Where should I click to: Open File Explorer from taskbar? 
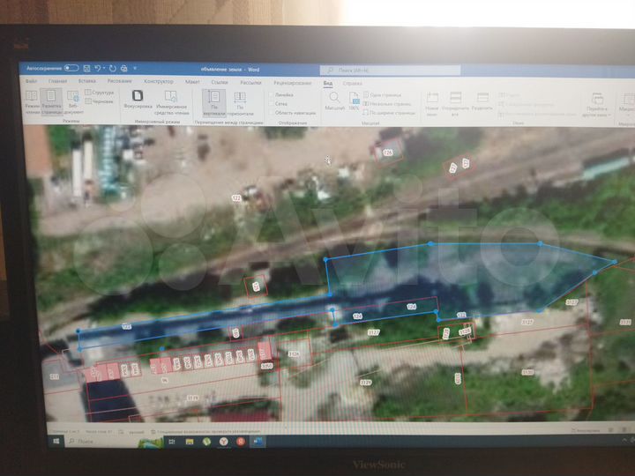point(189,442)
